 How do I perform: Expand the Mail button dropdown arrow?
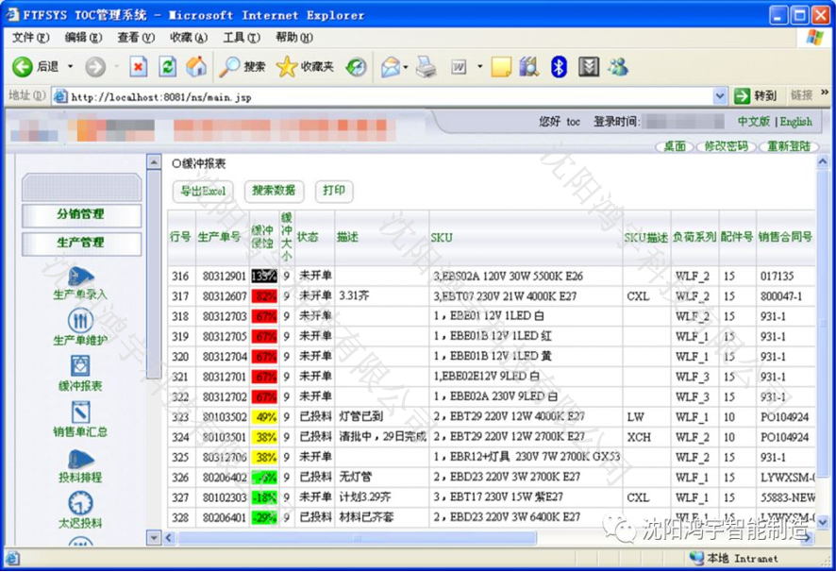(405, 67)
